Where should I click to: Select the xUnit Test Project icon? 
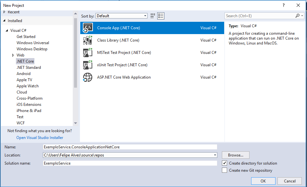(87, 65)
